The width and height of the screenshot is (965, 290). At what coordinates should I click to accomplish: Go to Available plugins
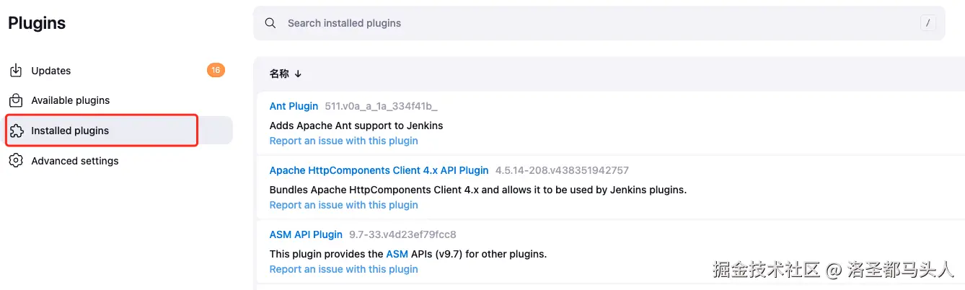coord(71,100)
